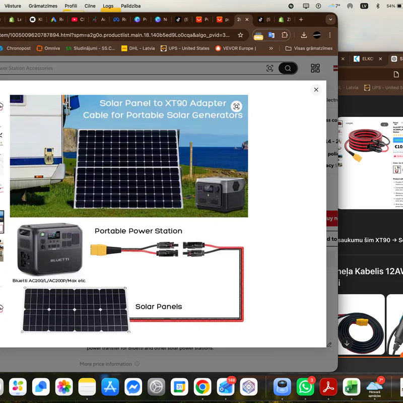The height and width of the screenshot is (403, 403).
Task: Open the Profili menu
Action: 71,6
